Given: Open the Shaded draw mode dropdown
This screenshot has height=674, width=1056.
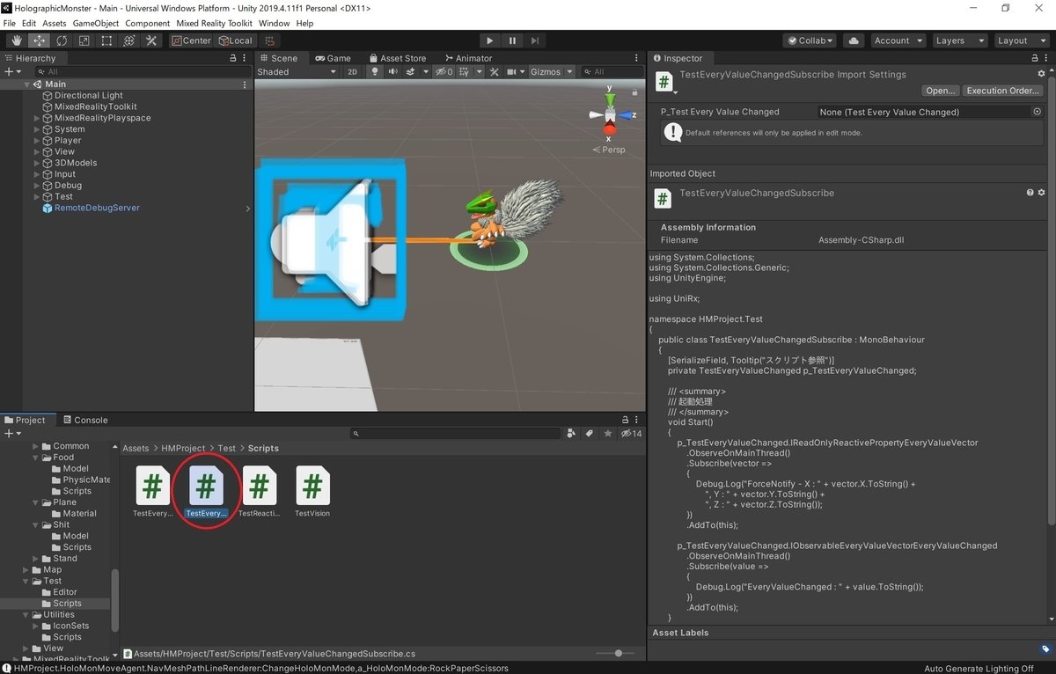Looking at the screenshot, I should click(297, 72).
